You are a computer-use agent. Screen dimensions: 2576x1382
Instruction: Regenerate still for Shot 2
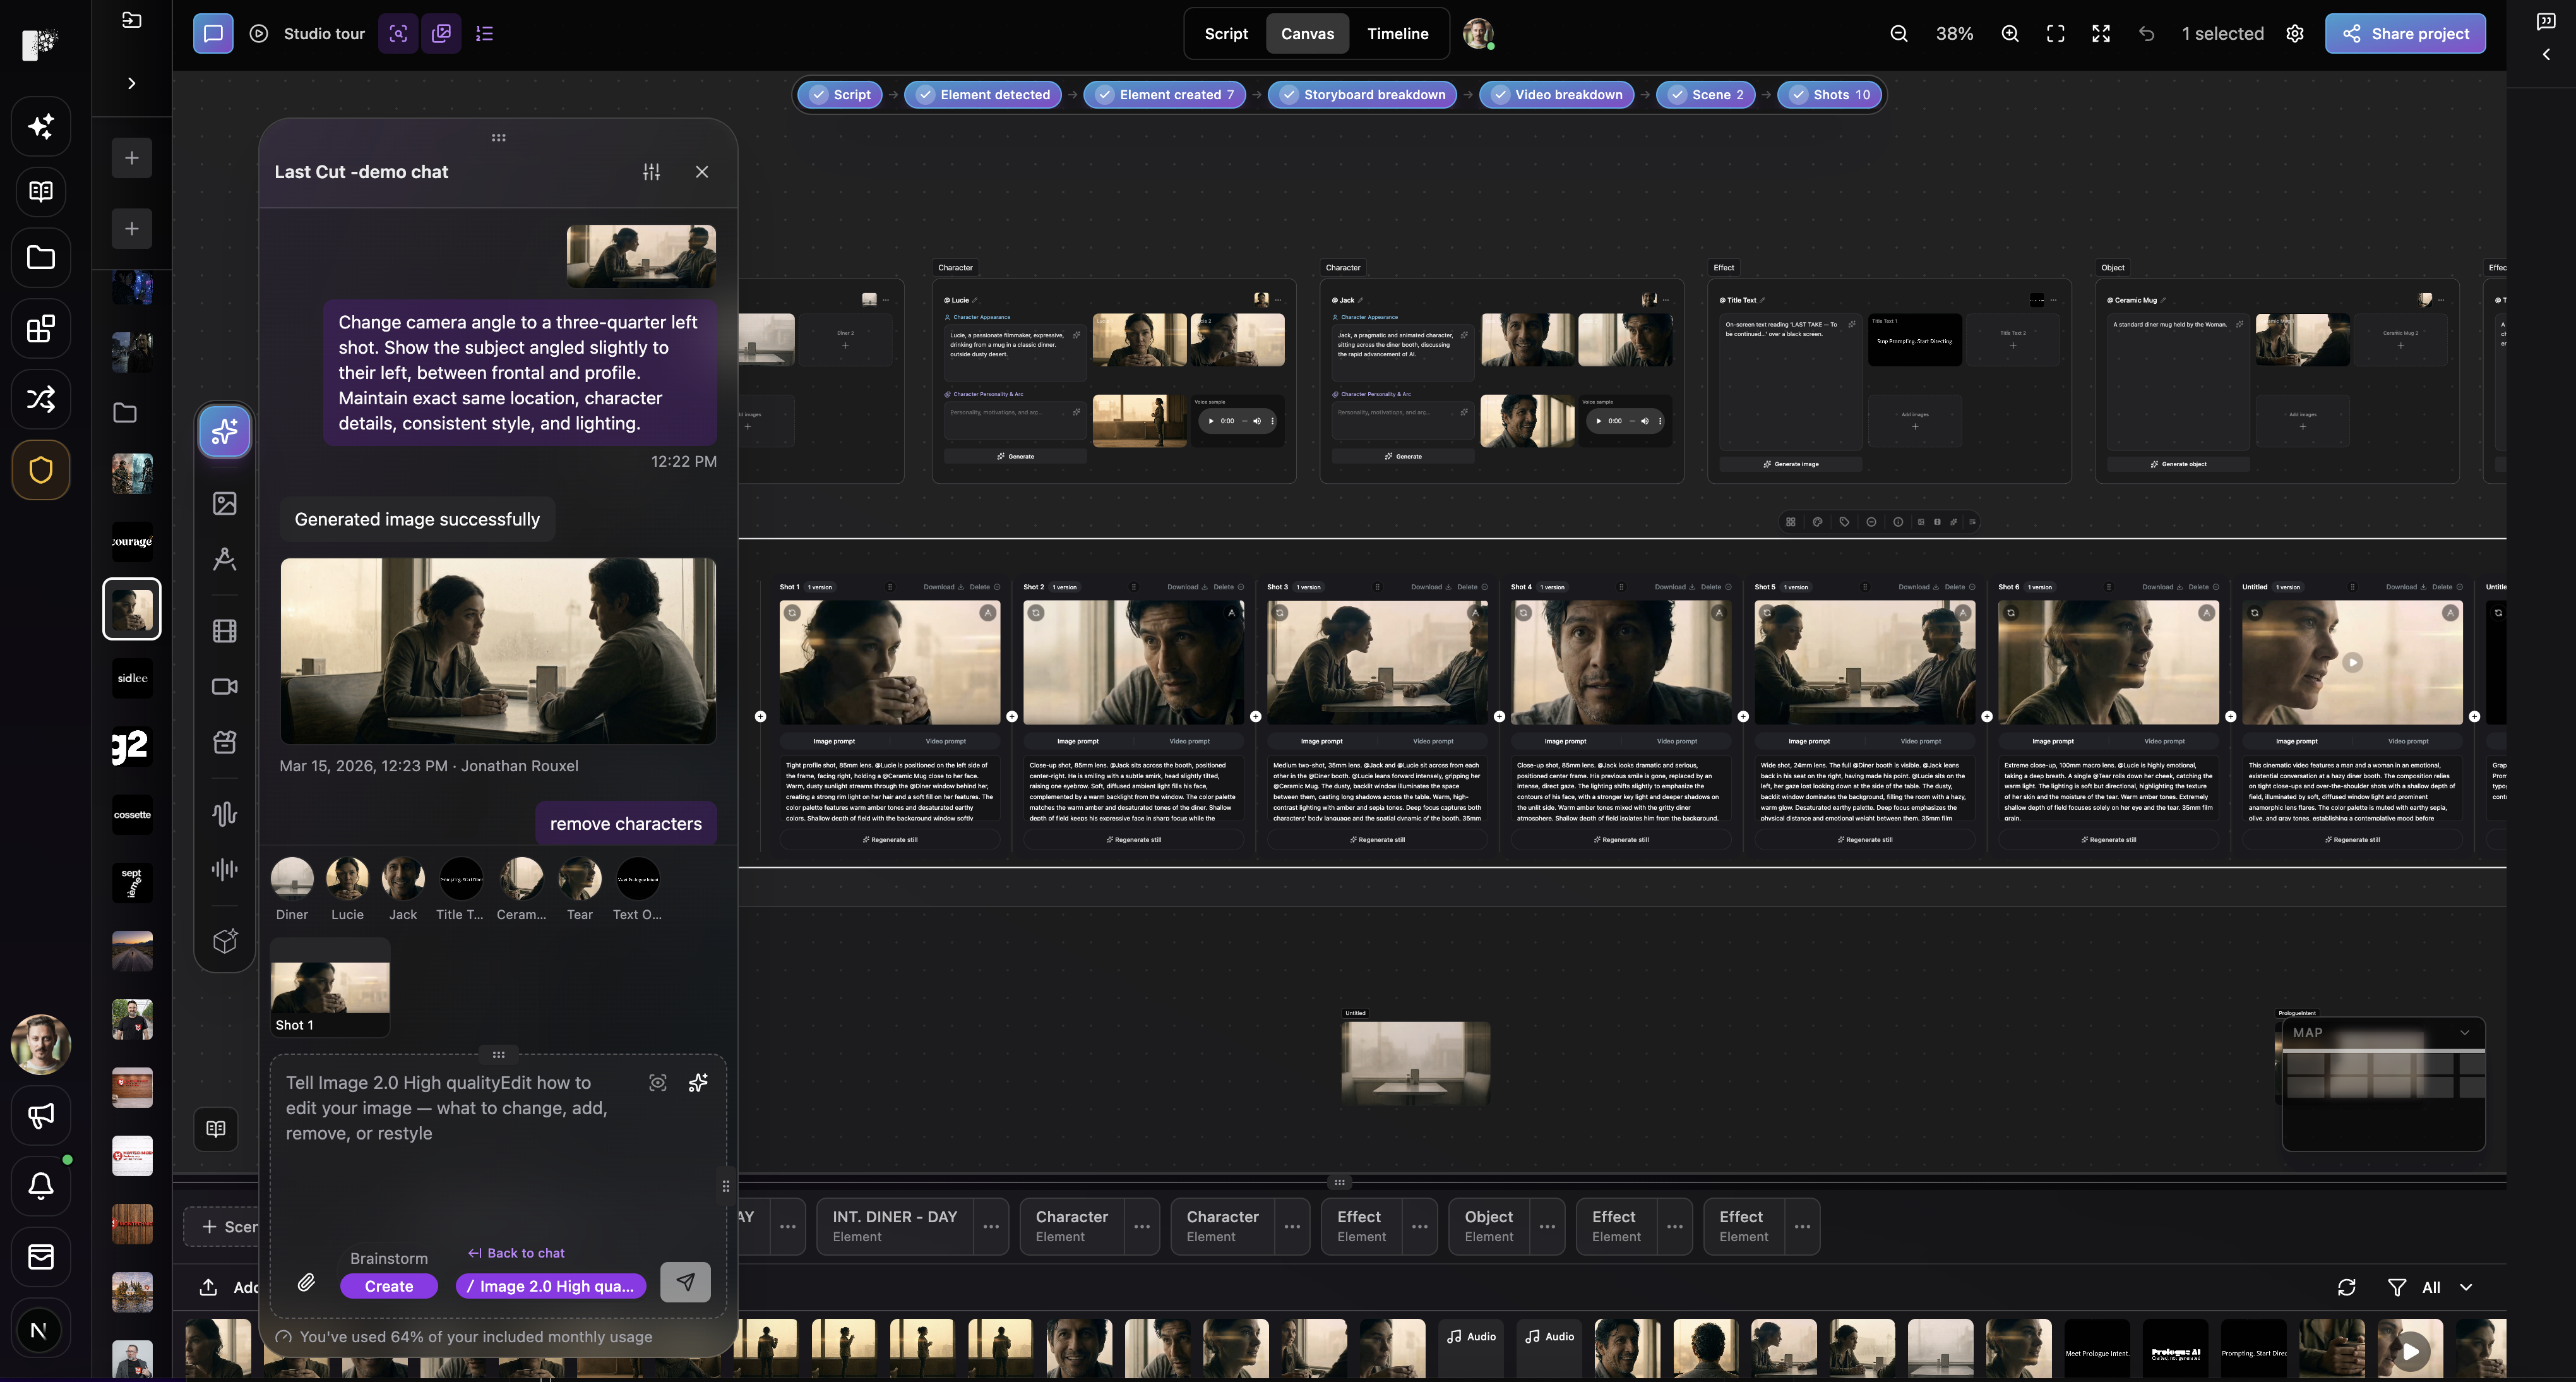1133,839
